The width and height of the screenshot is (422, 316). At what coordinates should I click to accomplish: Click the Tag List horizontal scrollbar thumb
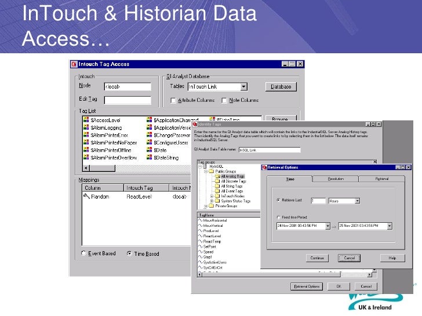click(102, 168)
